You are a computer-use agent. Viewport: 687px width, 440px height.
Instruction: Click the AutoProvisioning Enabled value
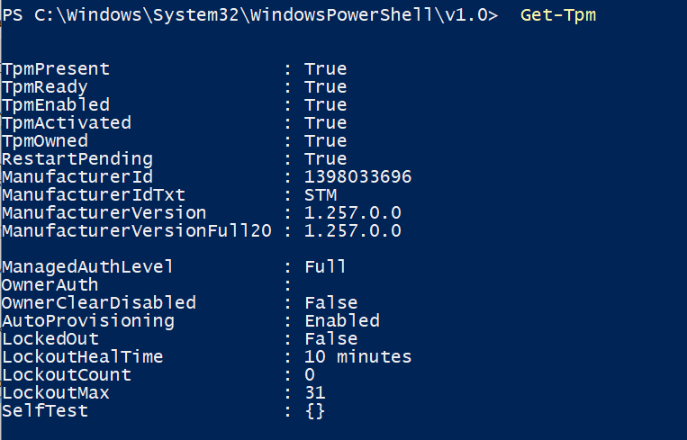(342, 320)
